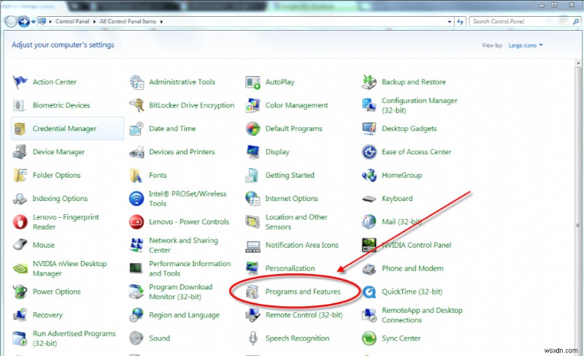
Task: Open the Indexing Options link
Action: point(60,199)
